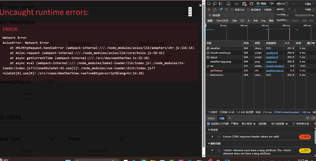The width and height of the screenshot is (316, 161).
Task: Enable the 禁用缓存 disable cache checkbox
Action: tap(248, 10)
